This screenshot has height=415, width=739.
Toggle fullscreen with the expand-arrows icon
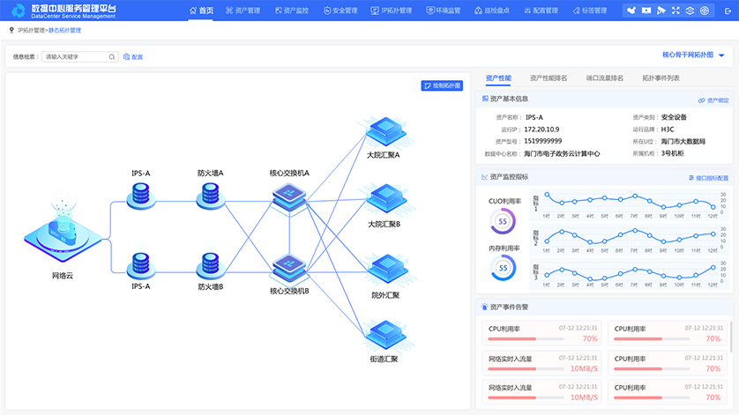point(676,11)
